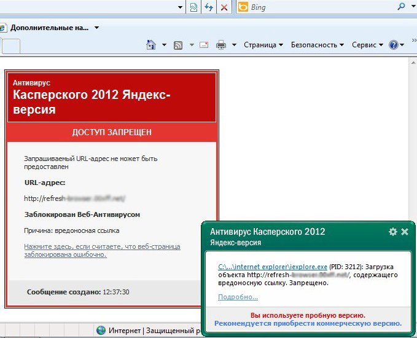The width and height of the screenshot is (417, 338).
Task: Expand the help dropdown arrow
Action: pos(402,45)
